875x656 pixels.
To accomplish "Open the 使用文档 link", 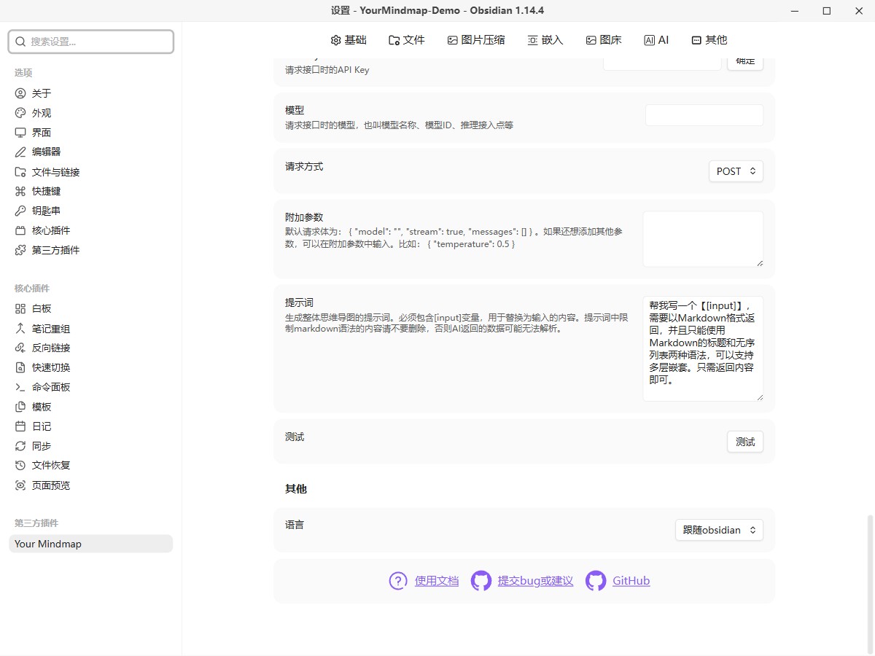I will (x=437, y=581).
